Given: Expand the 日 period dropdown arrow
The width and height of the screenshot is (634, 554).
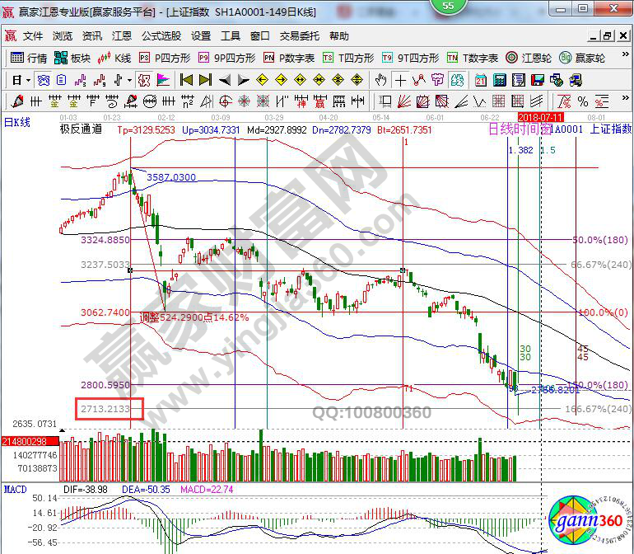Looking at the screenshot, I should [28, 80].
